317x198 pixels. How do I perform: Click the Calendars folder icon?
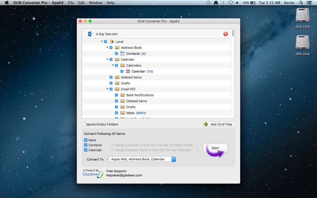coord(122,65)
